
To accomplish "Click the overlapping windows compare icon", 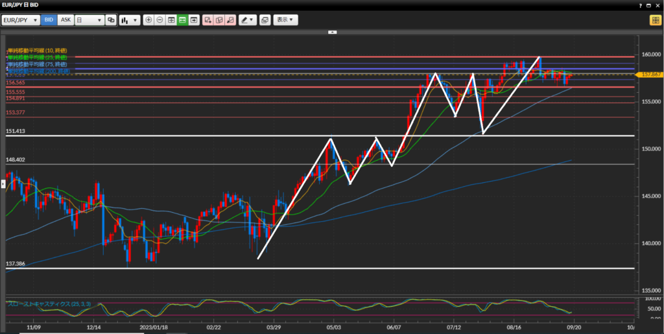I will pyautogui.click(x=111, y=20).
